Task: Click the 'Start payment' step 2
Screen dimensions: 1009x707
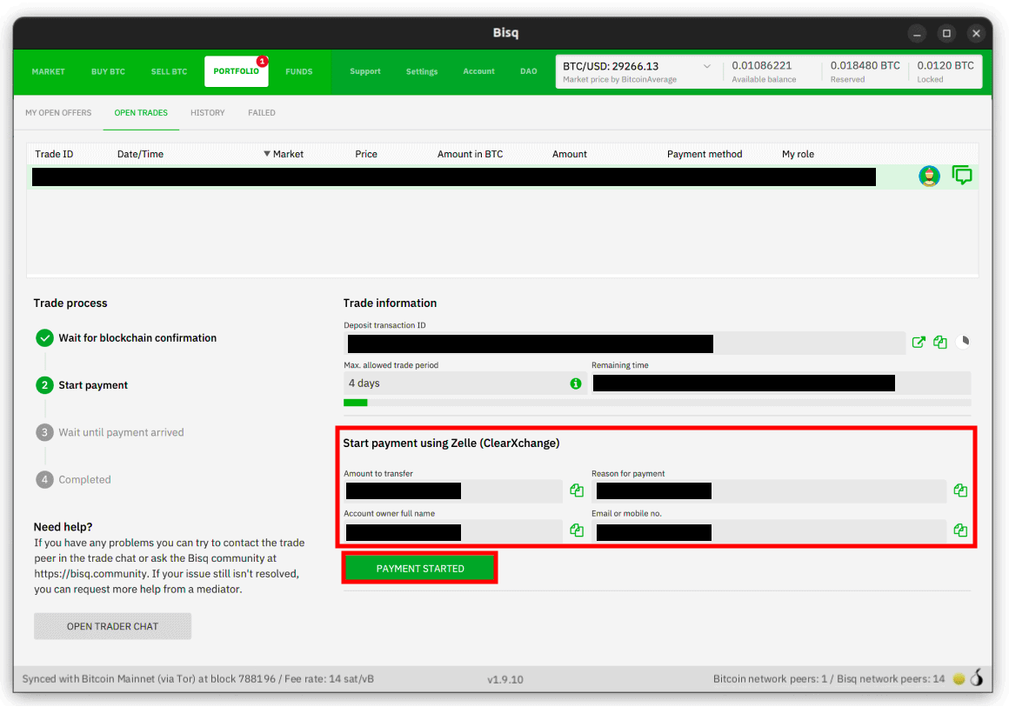Action: click(x=82, y=385)
